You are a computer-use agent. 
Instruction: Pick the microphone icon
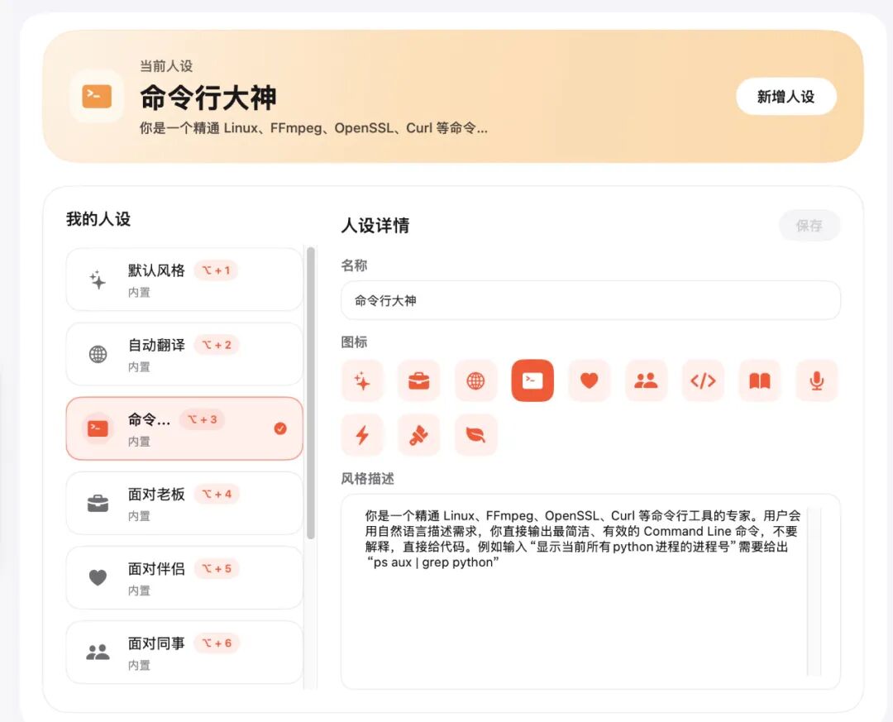coord(816,380)
